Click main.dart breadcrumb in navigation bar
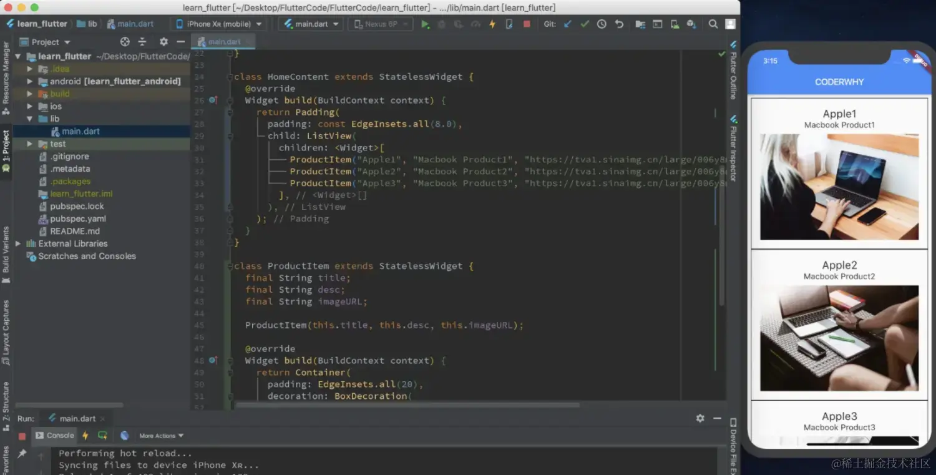This screenshot has width=936, height=475. (130, 24)
